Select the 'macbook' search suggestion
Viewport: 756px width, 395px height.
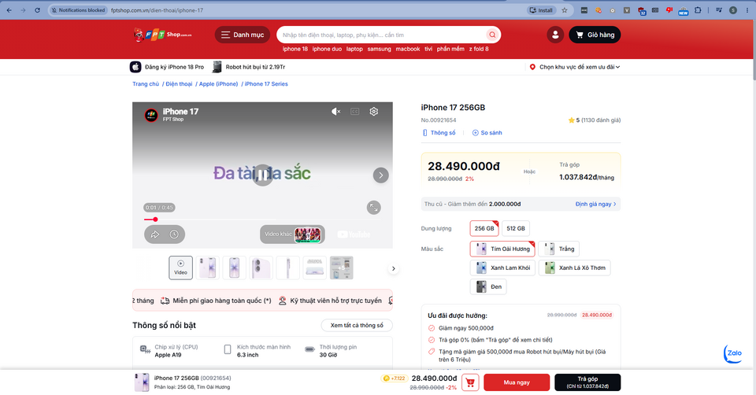408,49
